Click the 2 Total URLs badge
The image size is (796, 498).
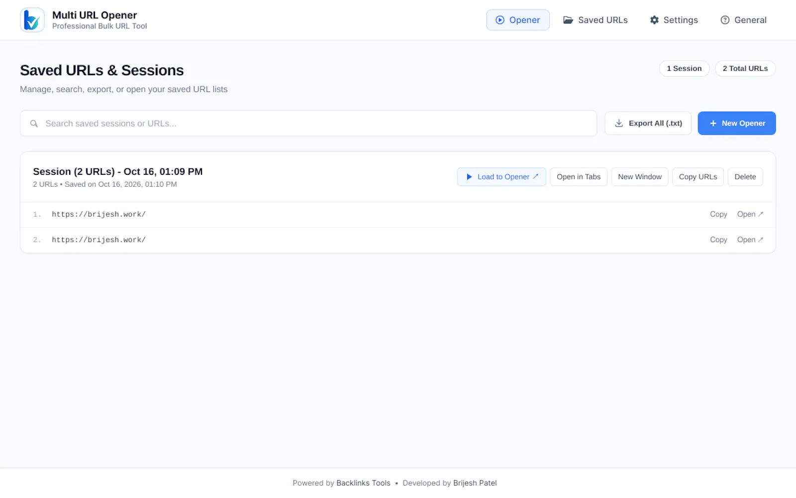click(x=745, y=68)
